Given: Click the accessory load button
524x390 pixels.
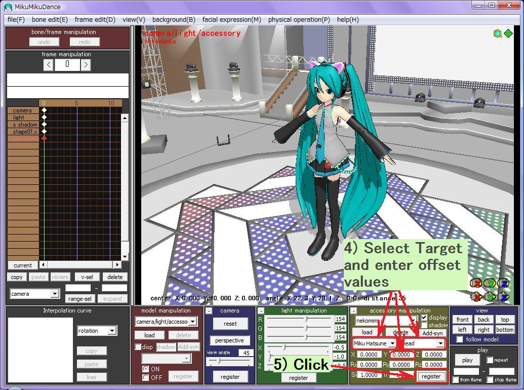Looking at the screenshot, I should pos(367,332).
